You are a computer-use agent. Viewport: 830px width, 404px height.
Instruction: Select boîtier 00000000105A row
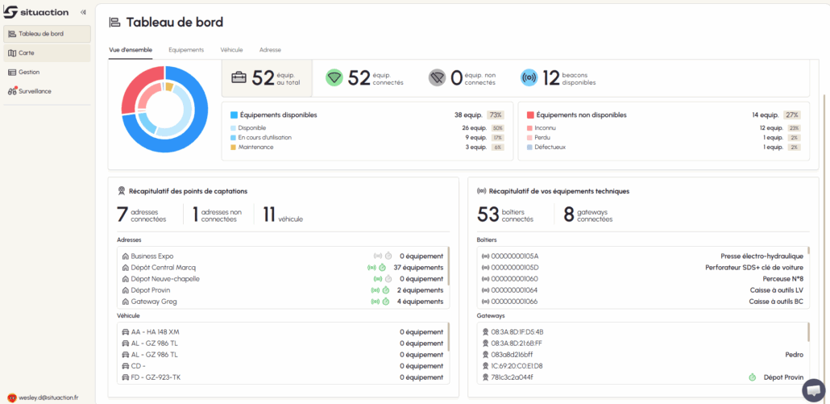[642, 256]
